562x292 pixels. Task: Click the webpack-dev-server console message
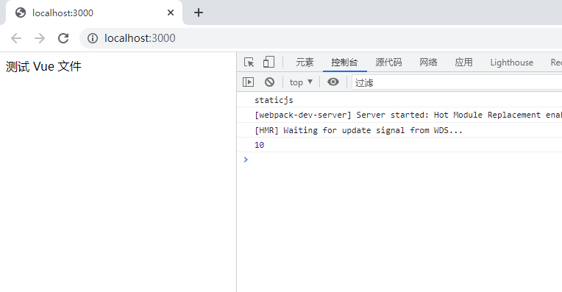pyautogui.click(x=408, y=115)
